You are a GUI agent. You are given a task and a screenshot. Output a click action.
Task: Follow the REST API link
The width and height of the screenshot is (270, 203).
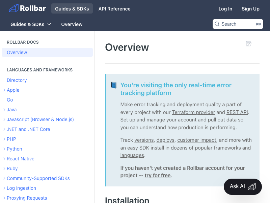pyautogui.click(x=237, y=112)
